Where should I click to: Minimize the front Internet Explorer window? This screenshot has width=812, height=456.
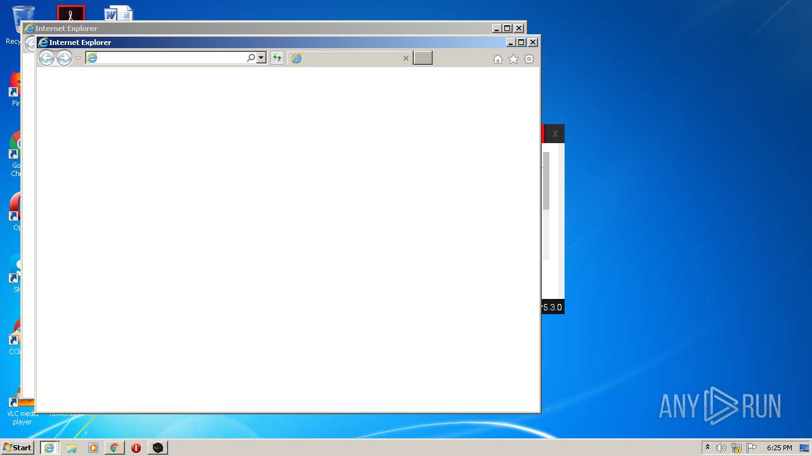(x=511, y=42)
